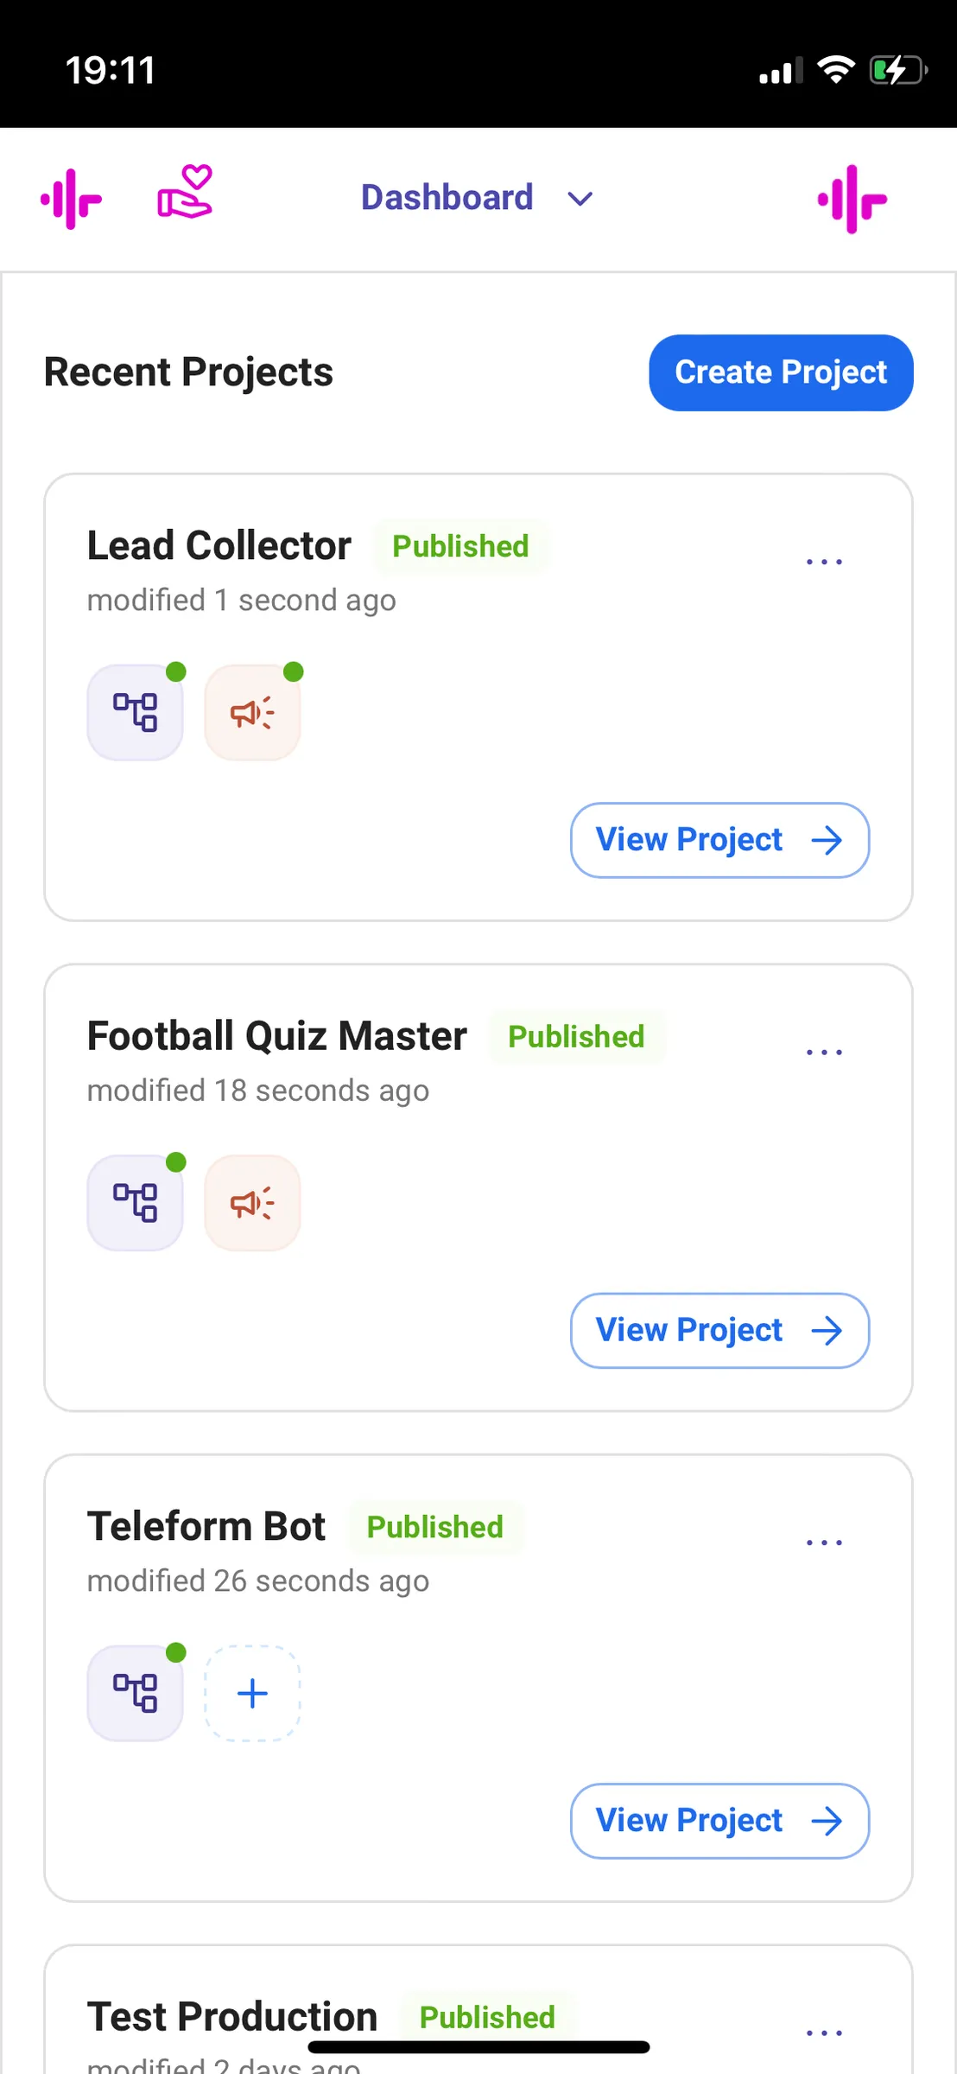
Task: Open the flow icon in Lead Collector
Action: click(x=136, y=713)
